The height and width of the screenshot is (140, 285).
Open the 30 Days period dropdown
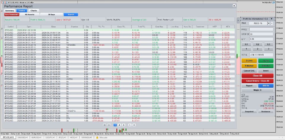pyautogui.click(x=51, y=15)
